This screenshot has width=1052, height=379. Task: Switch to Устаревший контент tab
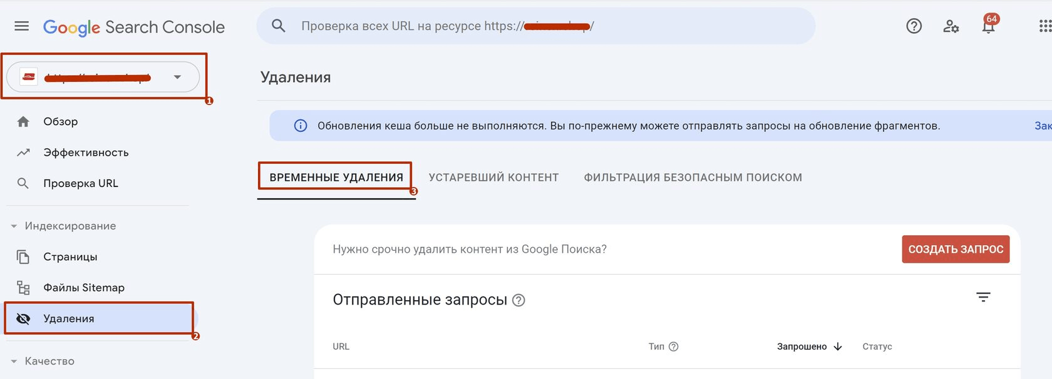pyautogui.click(x=493, y=178)
